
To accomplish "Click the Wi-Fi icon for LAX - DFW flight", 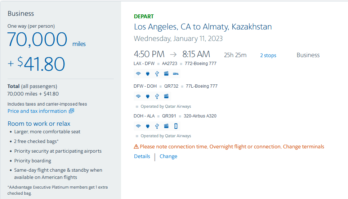I will point(138,74).
